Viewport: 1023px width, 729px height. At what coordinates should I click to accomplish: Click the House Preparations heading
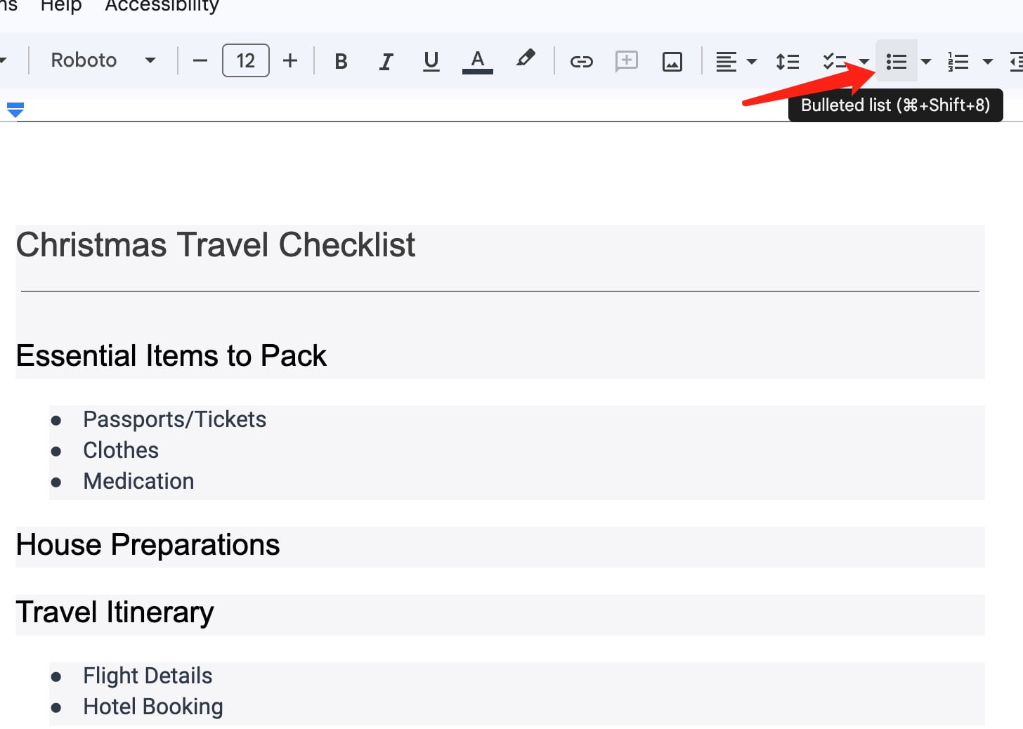[x=148, y=545]
